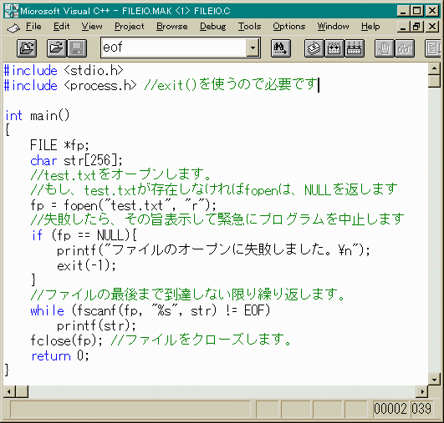The width and height of the screenshot is (444, 423).
Task: Click the Compile File toolbar icon
Action: point(314,48)
